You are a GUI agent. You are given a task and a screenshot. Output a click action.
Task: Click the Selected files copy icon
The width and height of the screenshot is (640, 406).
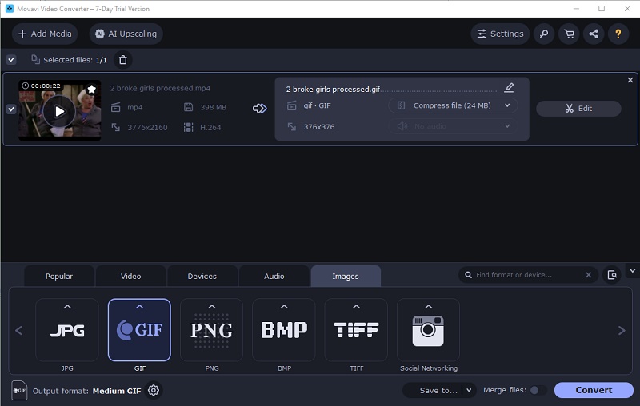[35, 59]
